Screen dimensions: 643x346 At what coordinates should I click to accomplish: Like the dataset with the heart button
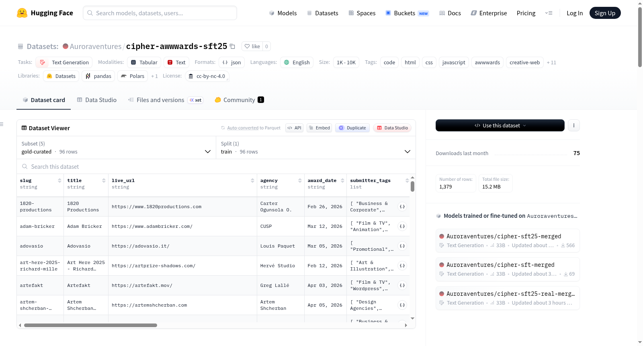point(252,46)
